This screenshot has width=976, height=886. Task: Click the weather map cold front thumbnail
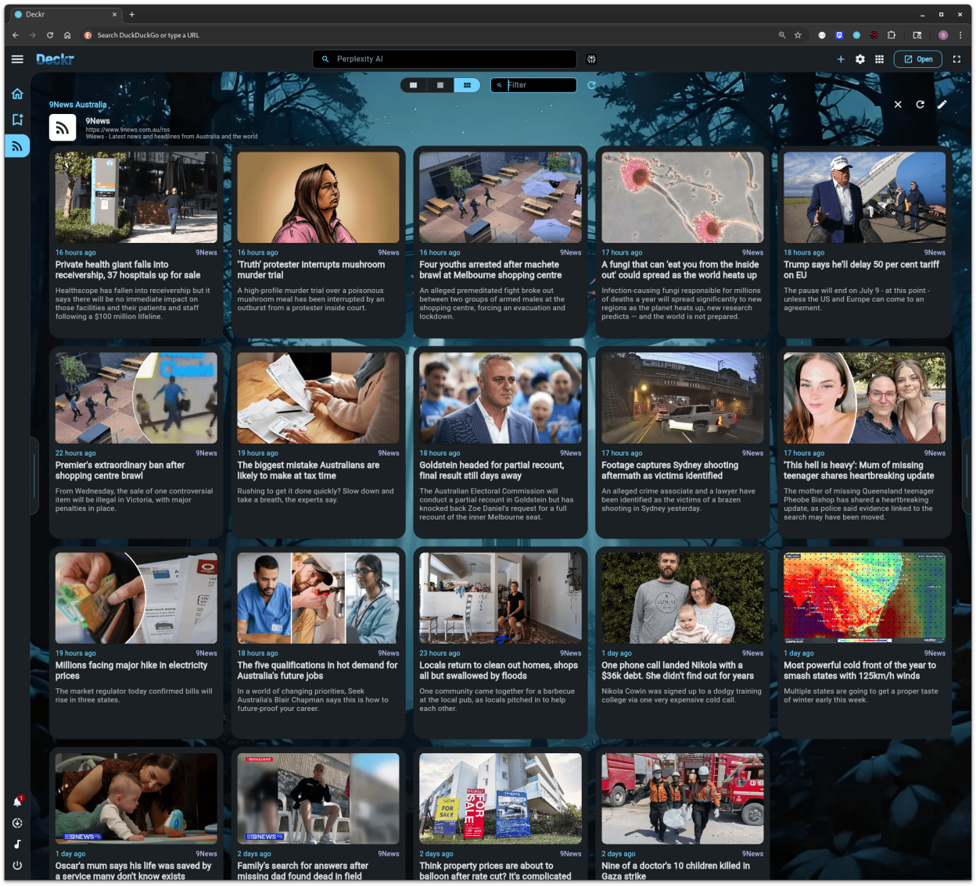click(x=865, y=598)
